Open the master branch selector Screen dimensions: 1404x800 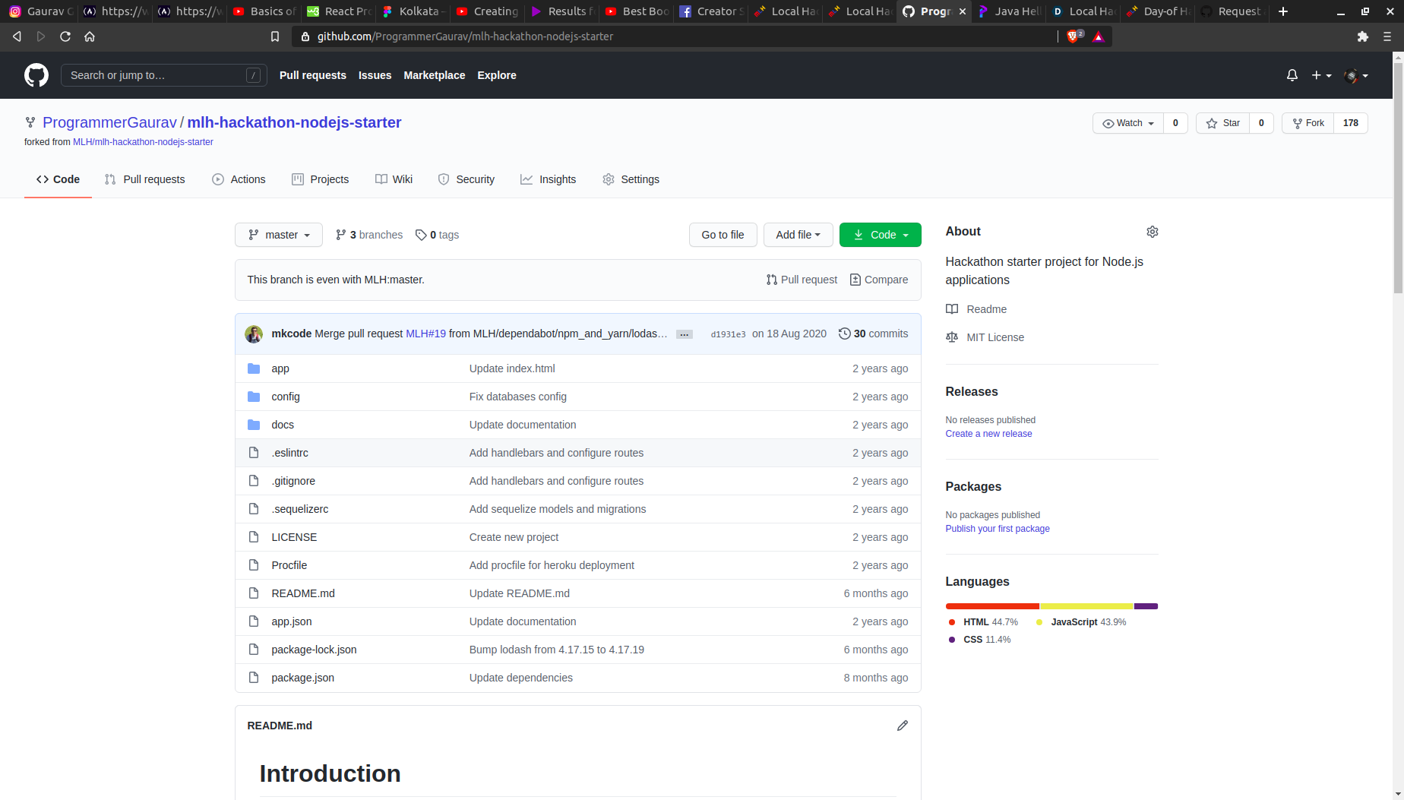(x=279, y=235)
